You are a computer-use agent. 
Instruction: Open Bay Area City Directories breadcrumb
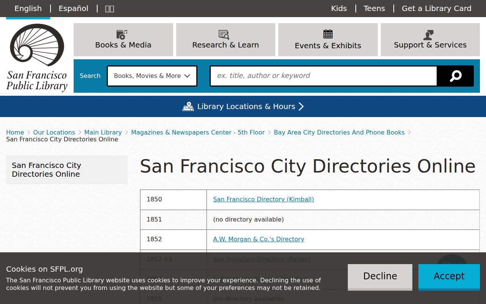[x=339, y=132]
